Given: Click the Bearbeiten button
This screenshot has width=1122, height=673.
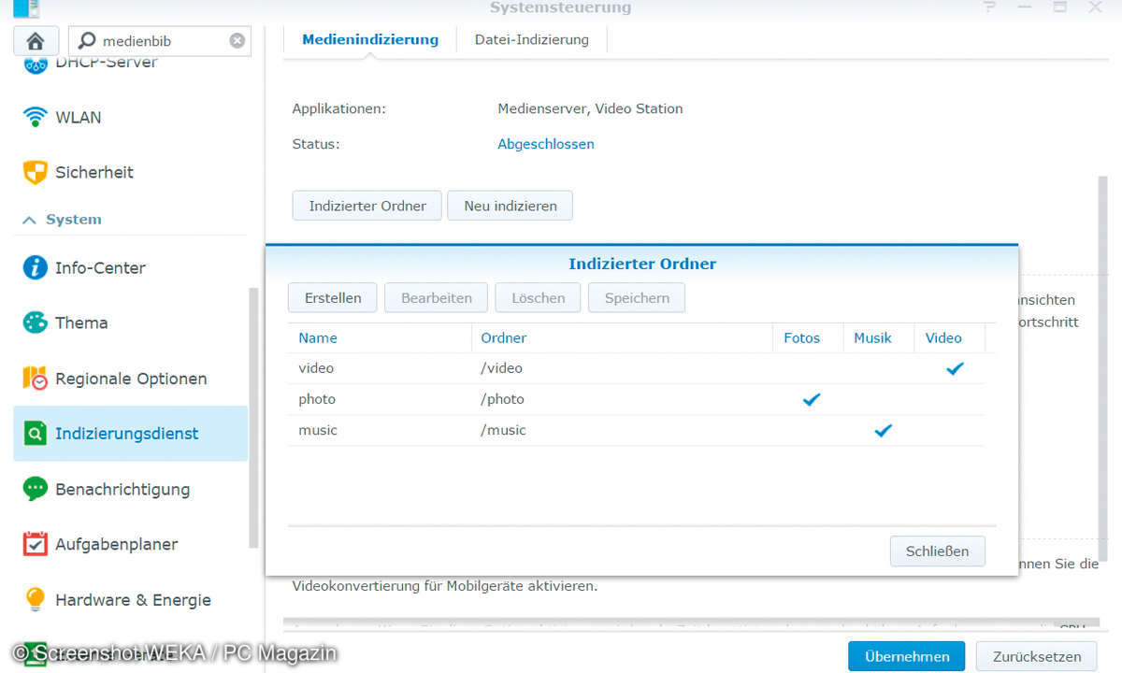Looking at the screenshot, I should (x=437, y=298).
